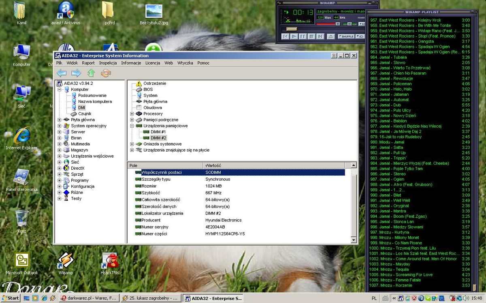
Task: Click the orange refresh toolbar icon
Action: [x=106, y=73]
